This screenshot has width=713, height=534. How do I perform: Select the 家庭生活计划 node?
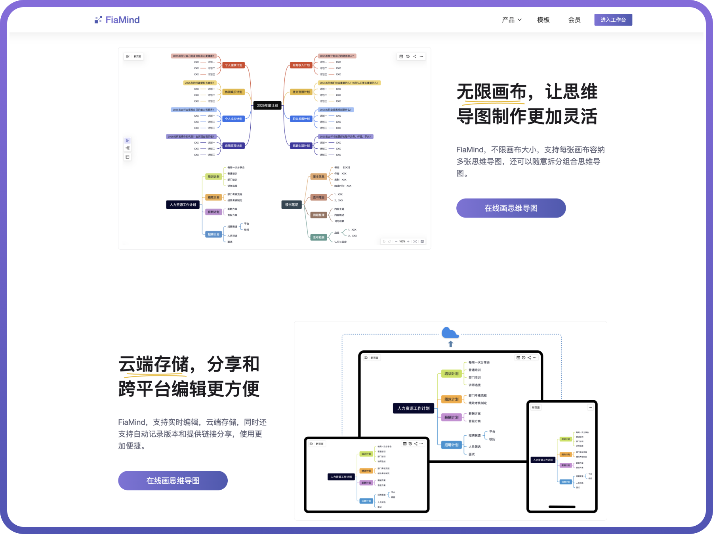[x=301, y=146]
